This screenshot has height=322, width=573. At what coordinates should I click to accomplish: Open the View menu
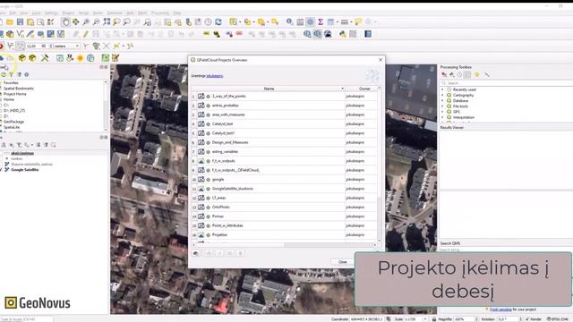click(24, 13)
